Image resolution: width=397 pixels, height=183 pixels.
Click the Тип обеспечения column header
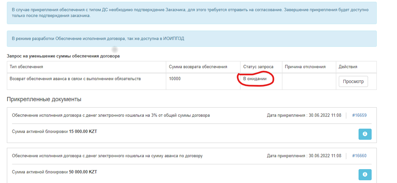click(x=26, y=67)
